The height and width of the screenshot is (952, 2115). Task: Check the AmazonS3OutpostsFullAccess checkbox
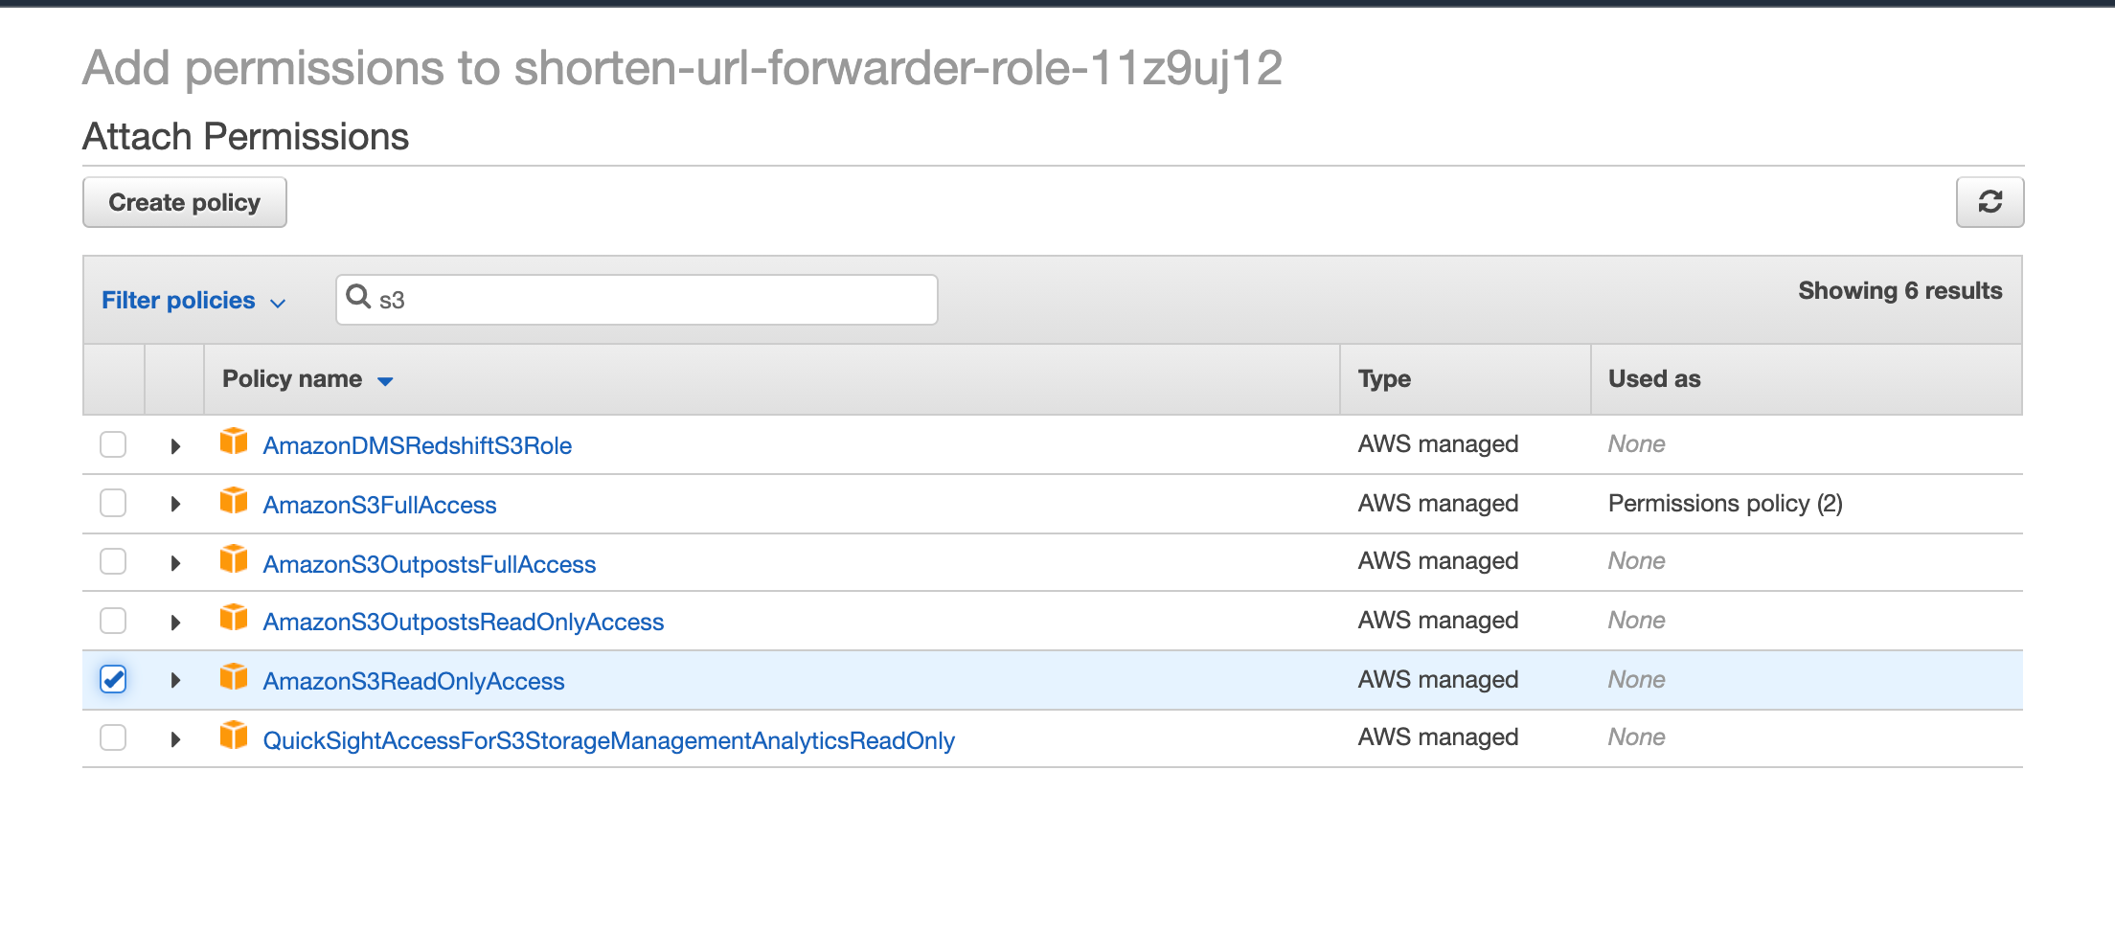coord(113,561)
